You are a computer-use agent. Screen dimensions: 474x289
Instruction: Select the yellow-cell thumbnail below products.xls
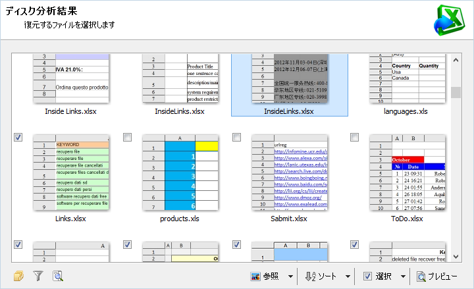click(x=180, y=252)
